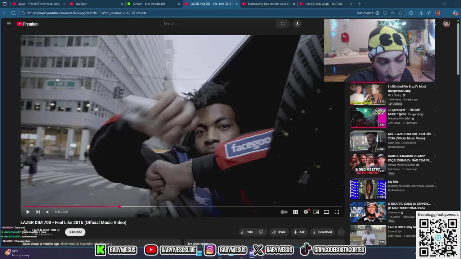Open the media control toolbar icon

[421, 13]
